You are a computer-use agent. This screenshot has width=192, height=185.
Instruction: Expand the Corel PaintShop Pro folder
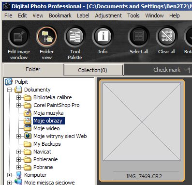18,105
